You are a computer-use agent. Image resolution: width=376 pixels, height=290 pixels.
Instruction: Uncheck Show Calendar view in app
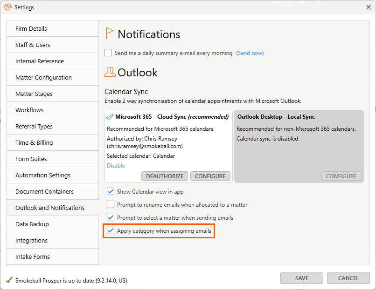click(111, 191)
